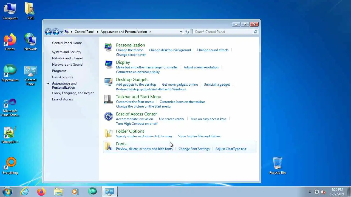
Task: Click Connect to an external display
Action: 138,72
